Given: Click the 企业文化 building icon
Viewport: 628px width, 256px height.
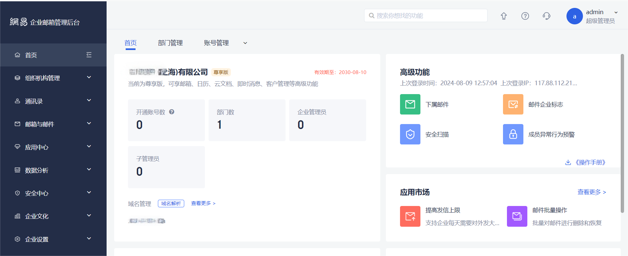Looking at the screenshot, I should [x=17, y=216].
